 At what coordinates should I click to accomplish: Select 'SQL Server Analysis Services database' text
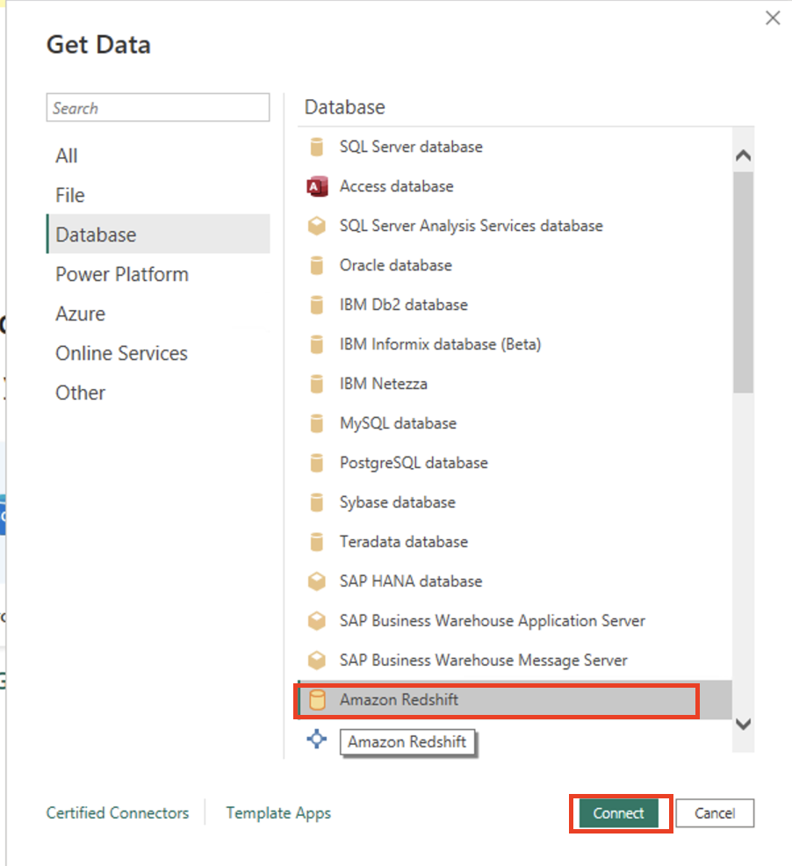[472, 226]
